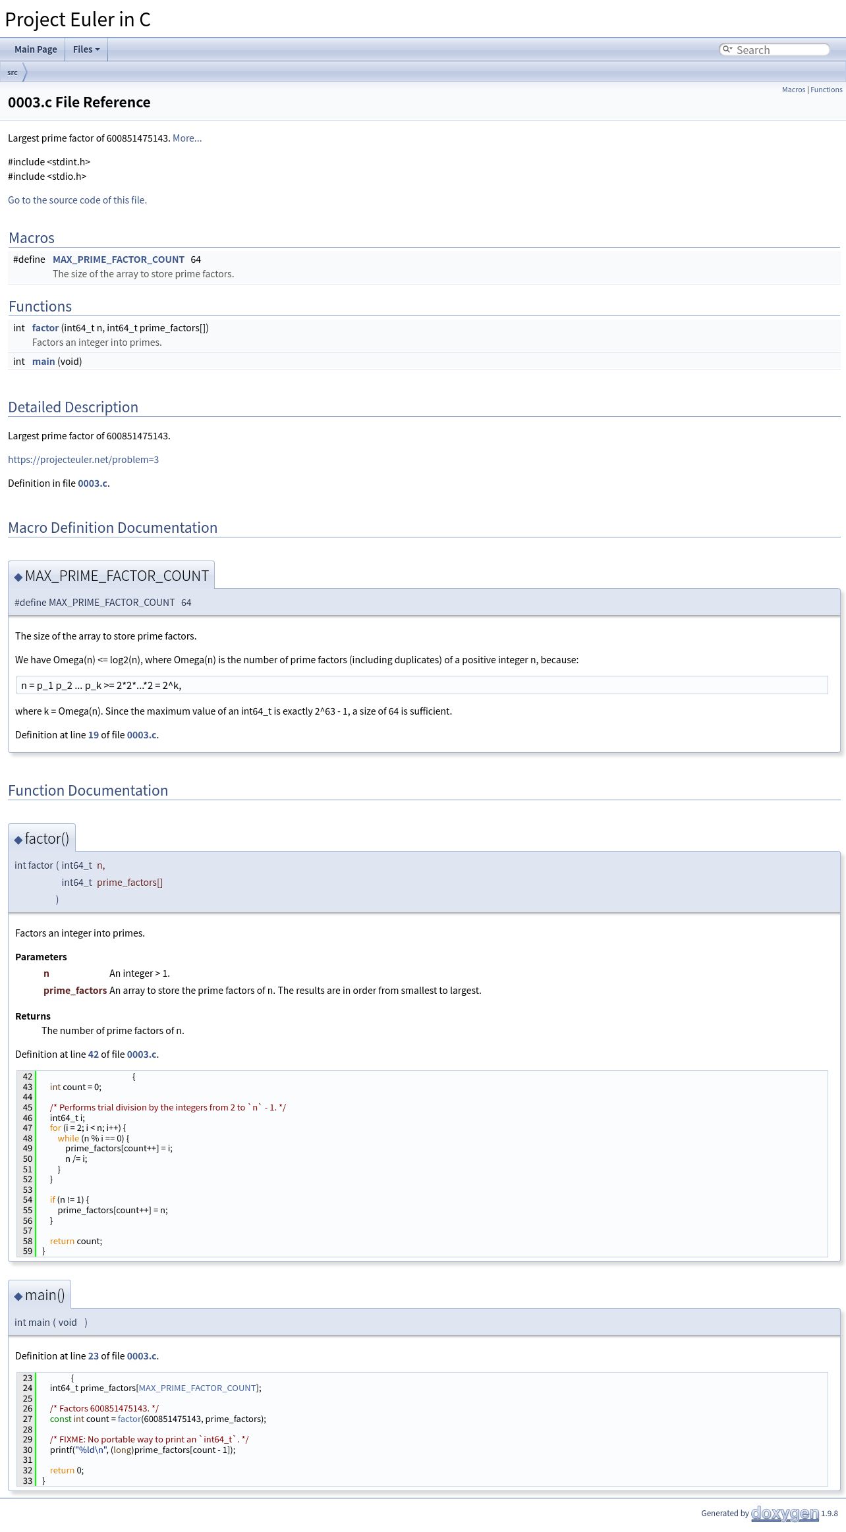Open the projecteuler.net problem=3 URL

click(x=83, y=460)
